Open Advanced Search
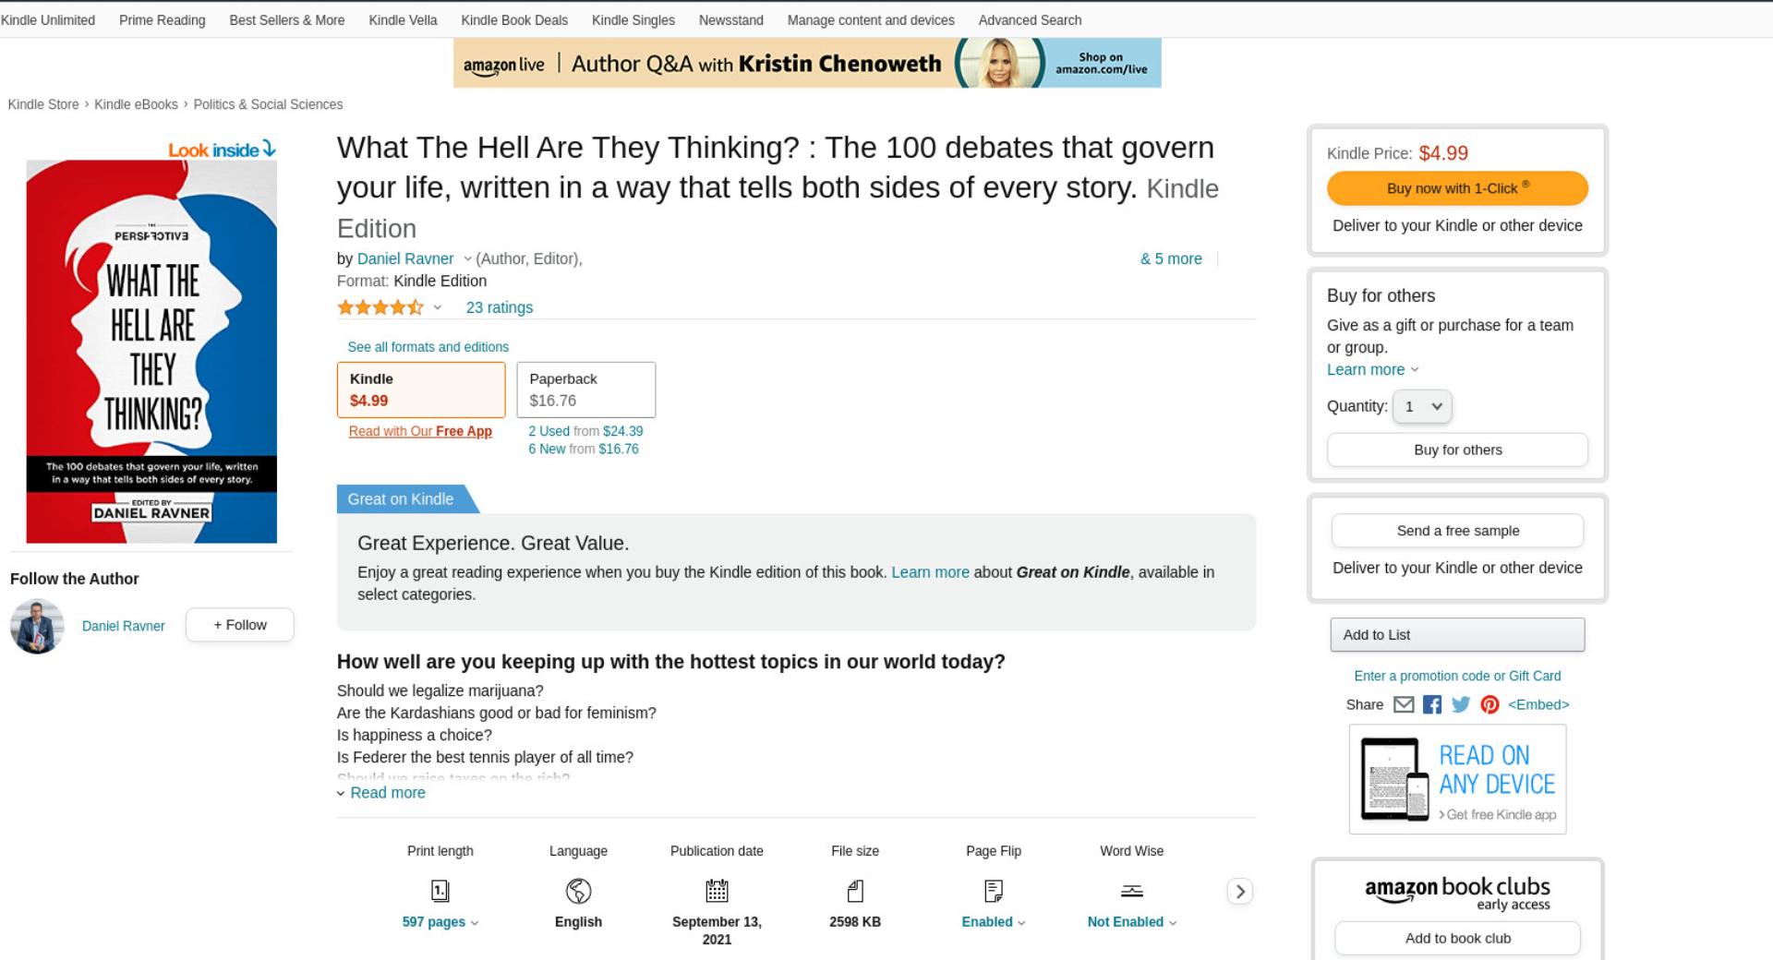1773x960 pixels. tap(1031, 20)
